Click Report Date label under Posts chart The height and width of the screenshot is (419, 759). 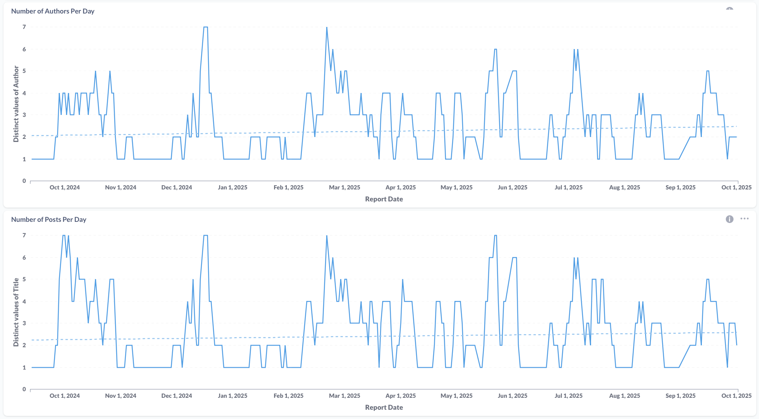coord(384,407)
